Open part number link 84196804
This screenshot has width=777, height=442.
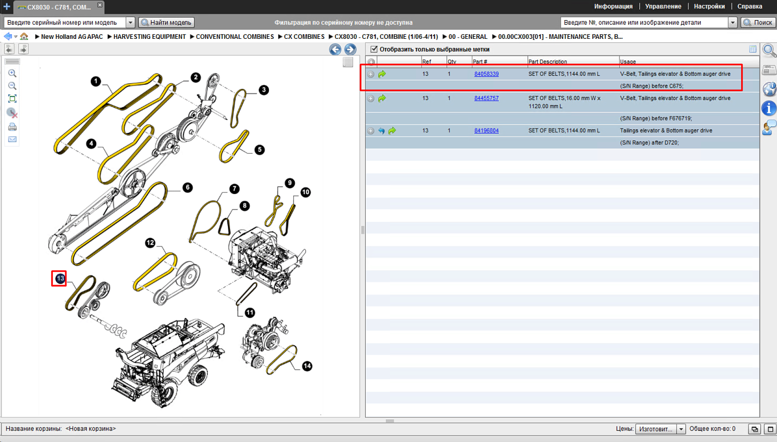[486, 131]
